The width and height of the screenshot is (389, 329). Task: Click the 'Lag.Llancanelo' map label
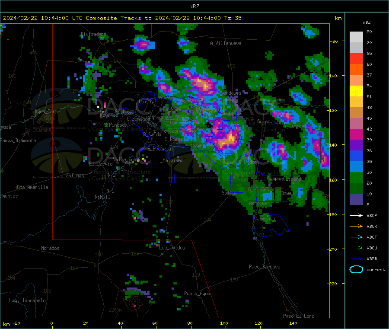click(x=27, y=300)
